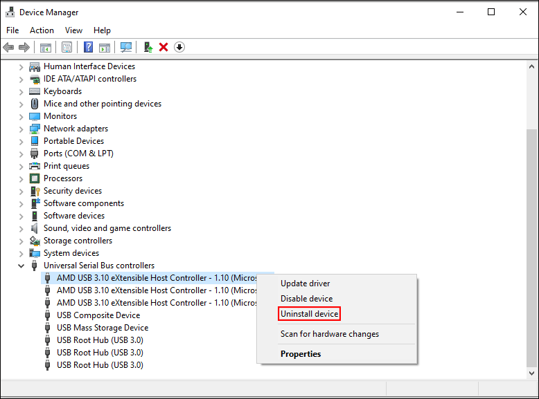Click the Disable device down-arrow icon
Image resolution: width=539 pixels, height=399 pixels.
click(x=179, y=47)
